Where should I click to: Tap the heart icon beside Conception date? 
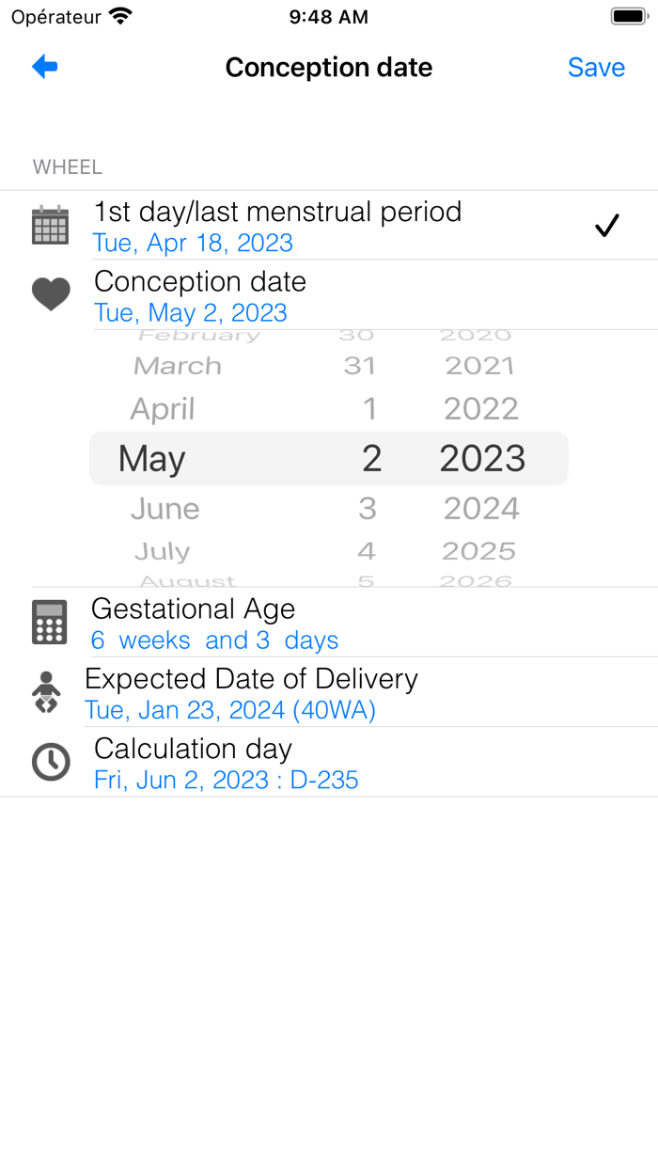51,294
